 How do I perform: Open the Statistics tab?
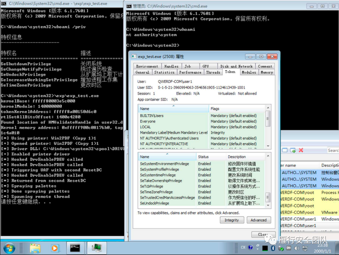[x=164, y=72]
